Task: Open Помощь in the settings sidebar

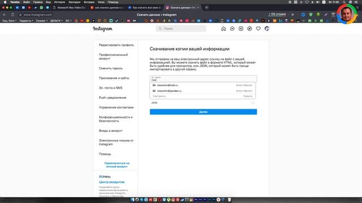Action: click(105, 154)
